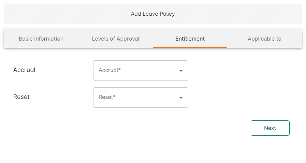This screenshot has width=306, height=163.
Task: Click the 'Reset*' placeholder text
Action: [x=107, y=97]
